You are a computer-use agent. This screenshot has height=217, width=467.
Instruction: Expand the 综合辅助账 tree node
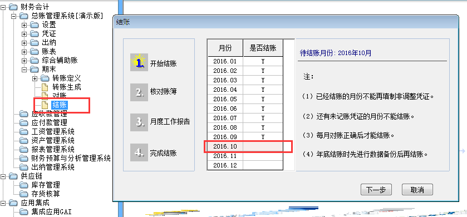coord(24,61)
